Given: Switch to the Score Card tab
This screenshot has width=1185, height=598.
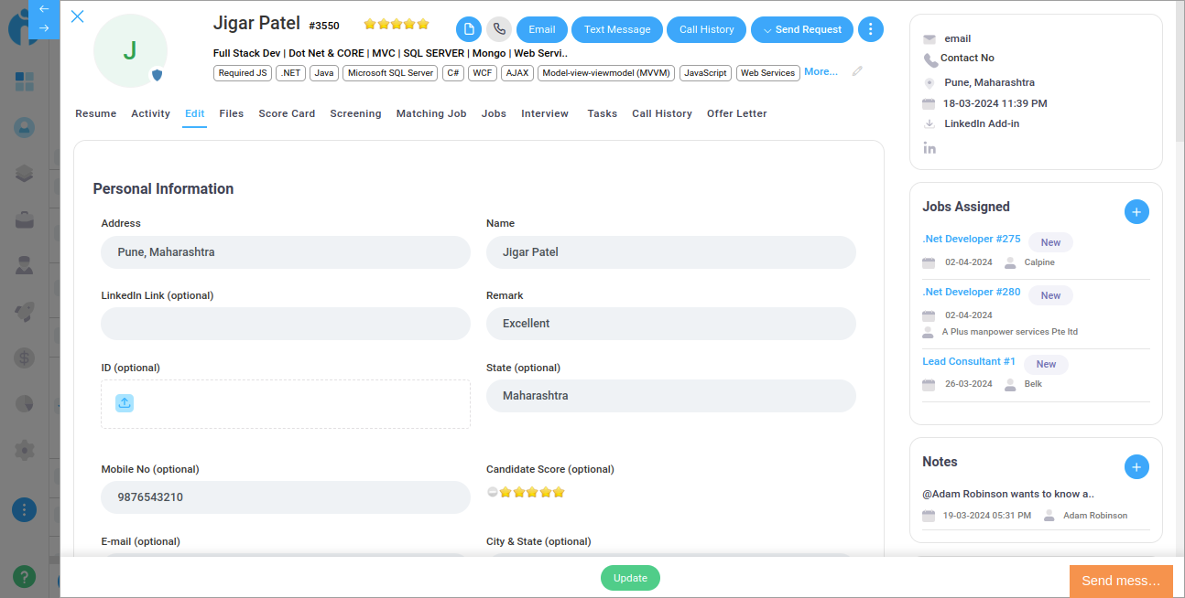Looking at the screenshot, I should 287,113.
